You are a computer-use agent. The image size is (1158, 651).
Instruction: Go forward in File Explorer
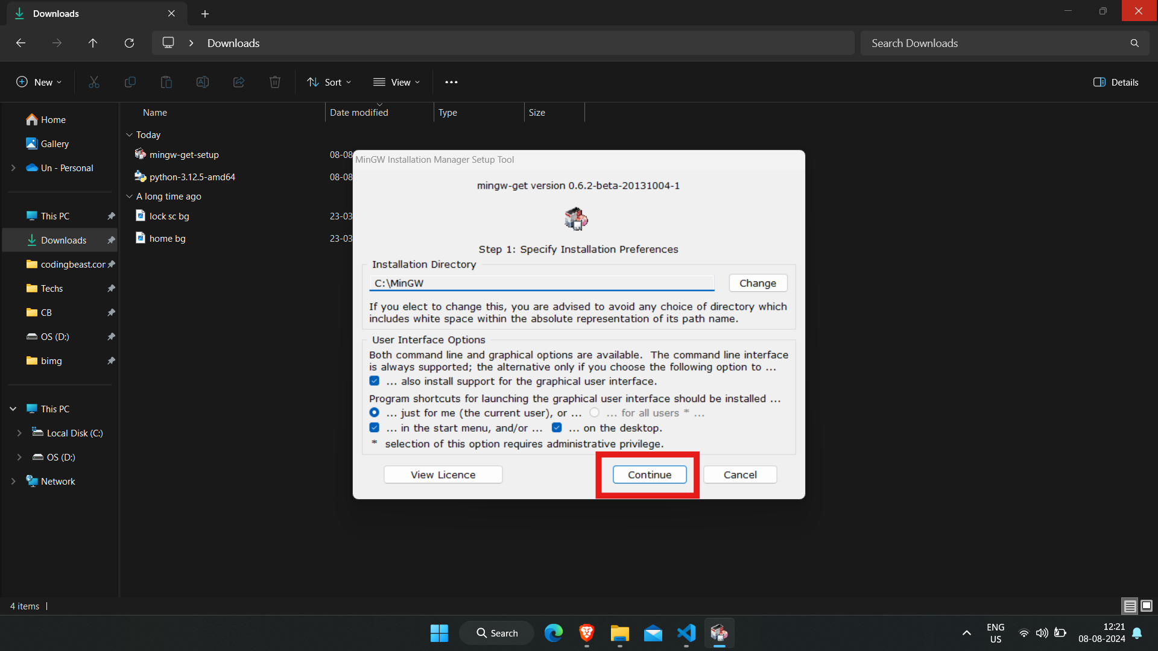[x=57, y=43]
